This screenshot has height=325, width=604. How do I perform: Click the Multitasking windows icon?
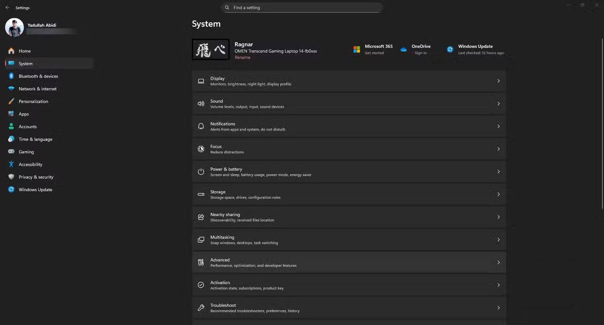click(201, 240)
